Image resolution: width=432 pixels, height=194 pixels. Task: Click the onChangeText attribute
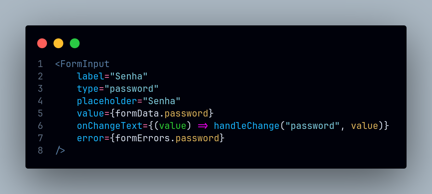(x=110, y=126)
